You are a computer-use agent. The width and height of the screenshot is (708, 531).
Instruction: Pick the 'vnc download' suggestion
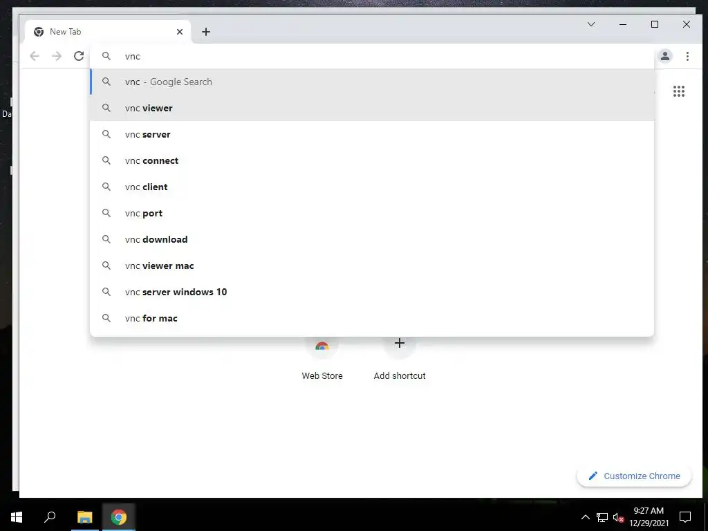tap(372, 239)
